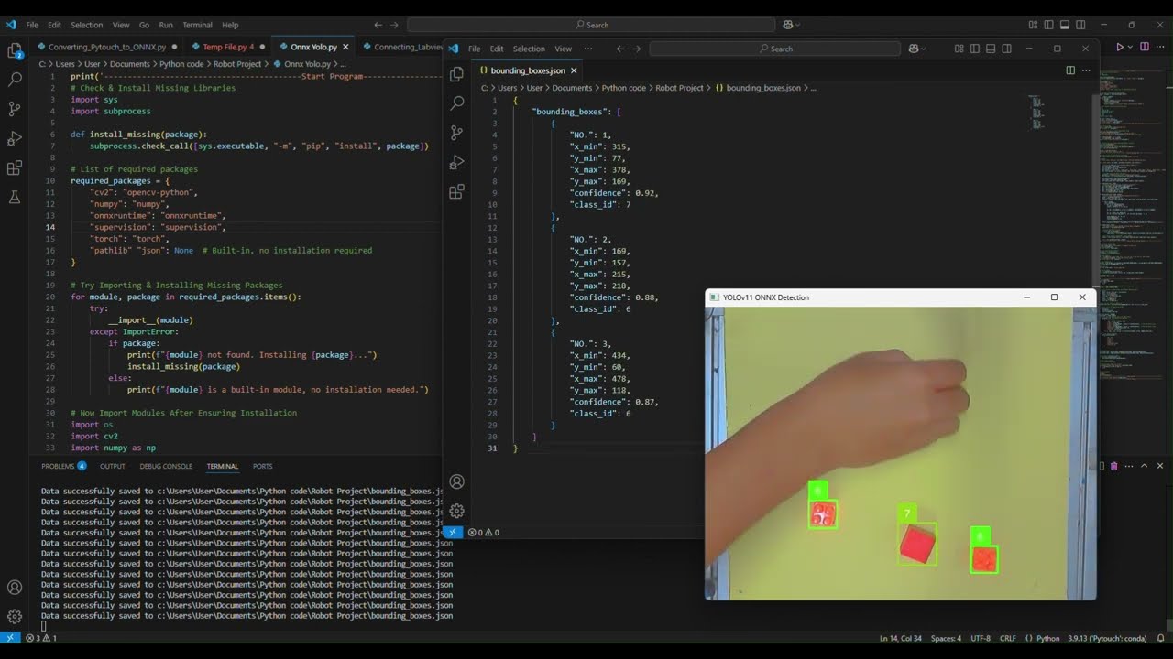The height and width of the screenshot is (659, 1173).
Task: Open Extensions in the bounding_boxes.json window sidebar
Action: click(x=456, y=191)
